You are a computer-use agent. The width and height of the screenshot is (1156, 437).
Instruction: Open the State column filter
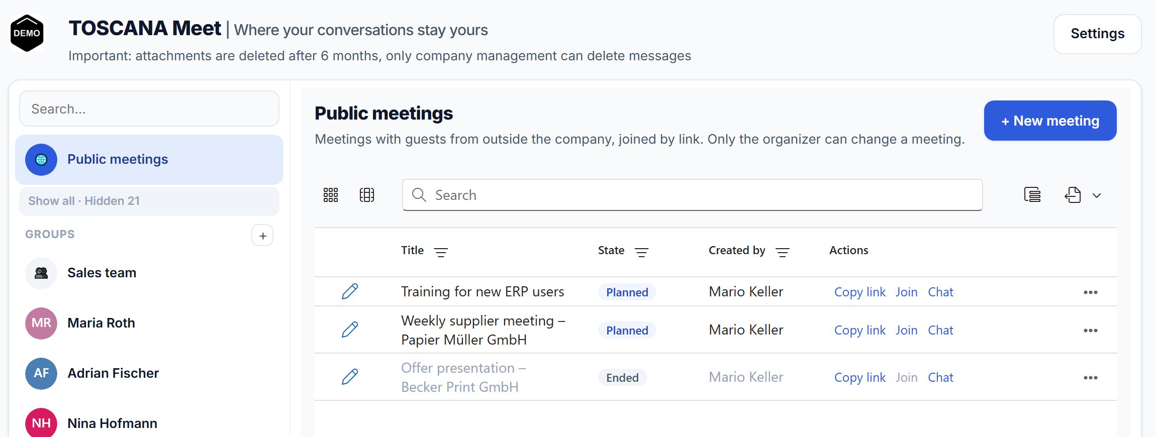641,252
